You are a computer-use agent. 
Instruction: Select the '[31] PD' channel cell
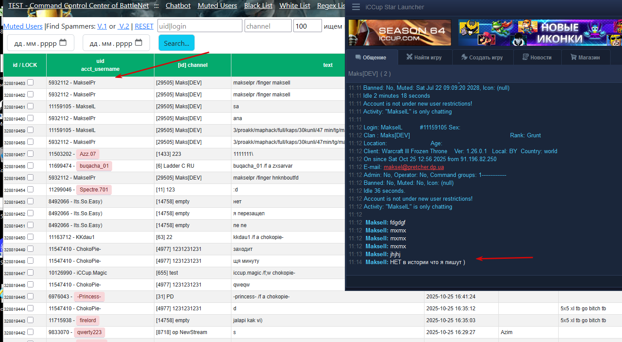(x=193, y=297)
